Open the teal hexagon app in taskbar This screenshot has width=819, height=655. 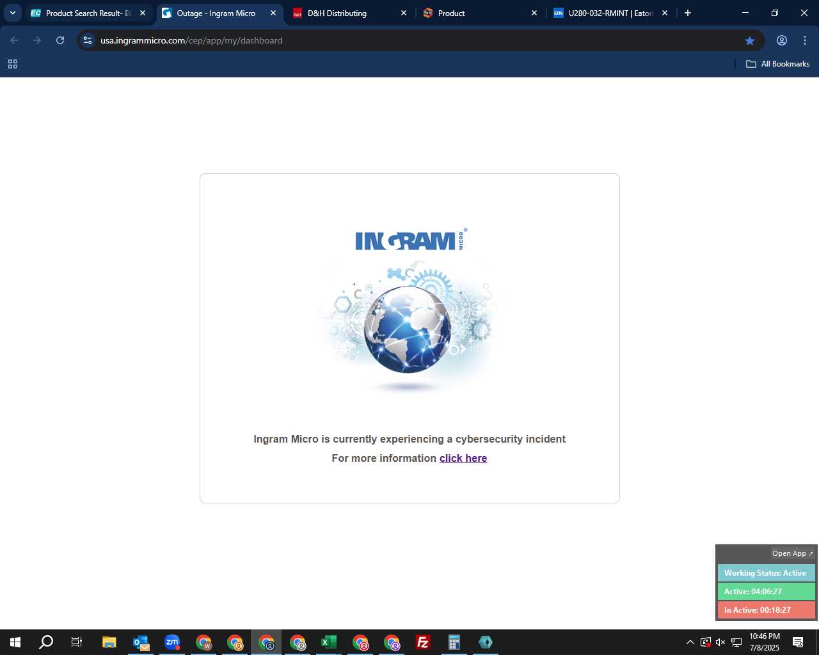(x=486, y=642)
